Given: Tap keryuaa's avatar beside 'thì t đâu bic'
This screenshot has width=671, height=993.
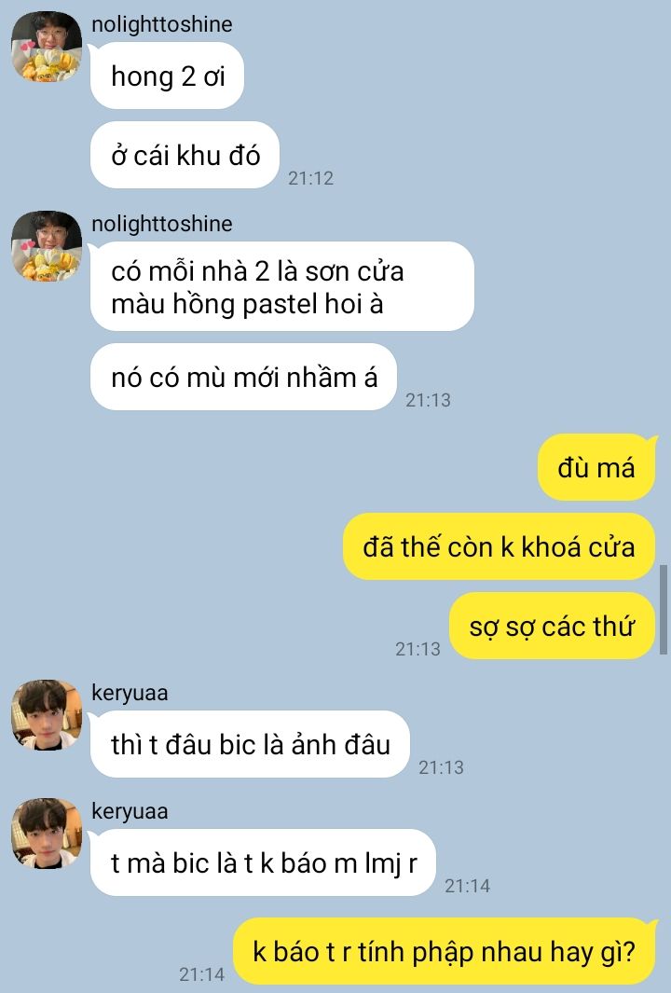Looking at the screenshot, I should 47,715.
